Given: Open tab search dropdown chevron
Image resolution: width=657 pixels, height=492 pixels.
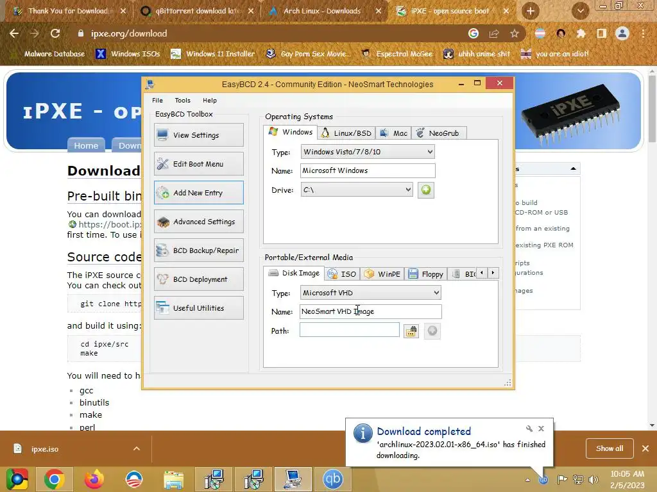Looking at the screenshot, I should click(580, 11).
